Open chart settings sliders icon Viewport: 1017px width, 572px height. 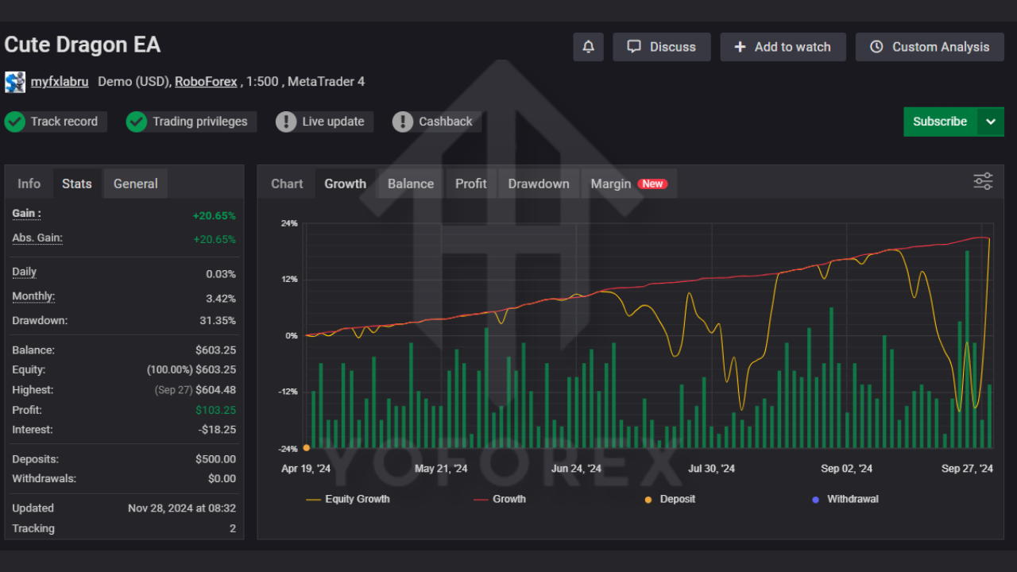pyautogui.click(x=983, y=182)
